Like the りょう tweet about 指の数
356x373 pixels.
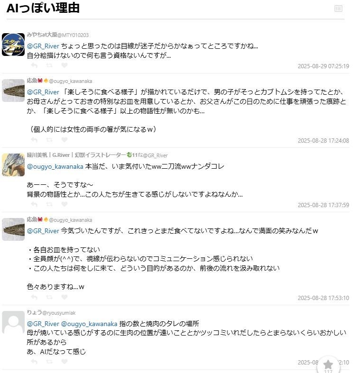tap(64, 362)
